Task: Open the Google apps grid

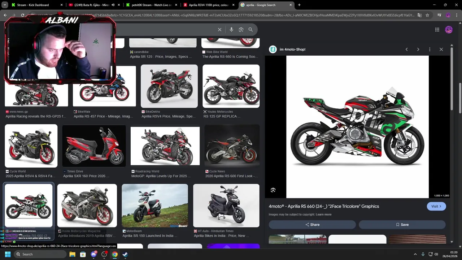Action: (x=437, y=30)
